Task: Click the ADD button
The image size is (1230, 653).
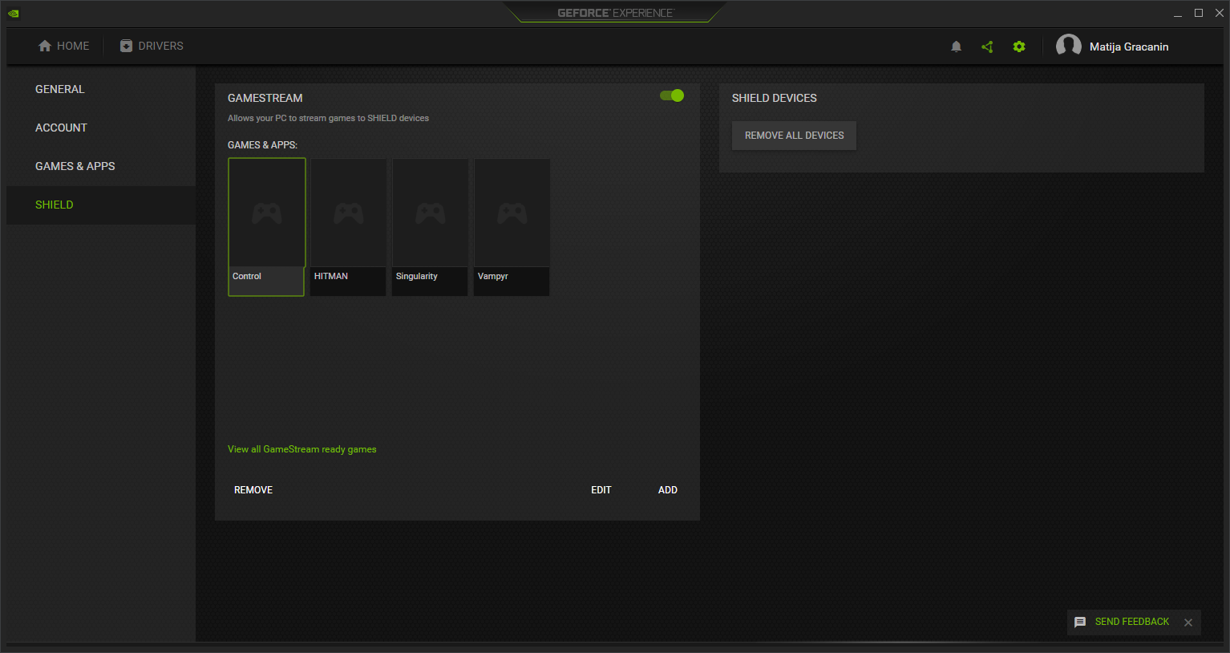Action: 668,490
